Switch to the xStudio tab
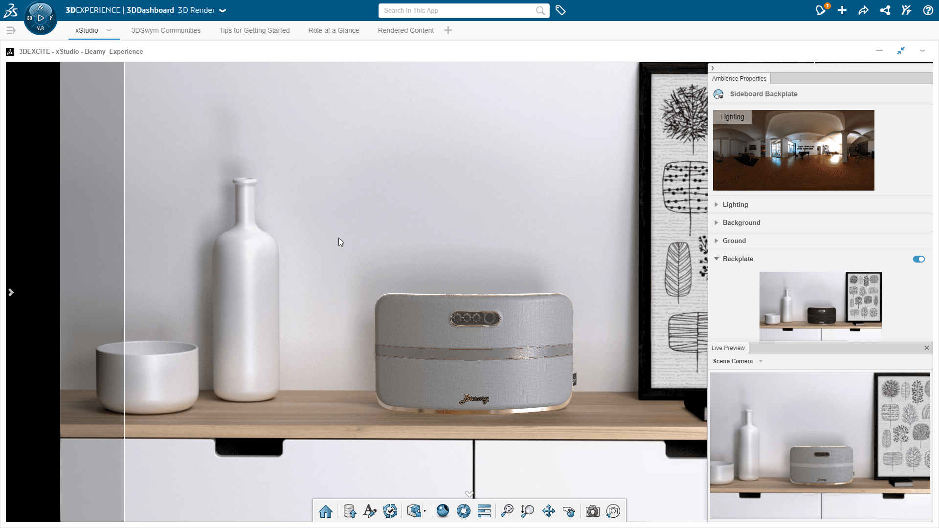 coord(87,30)
